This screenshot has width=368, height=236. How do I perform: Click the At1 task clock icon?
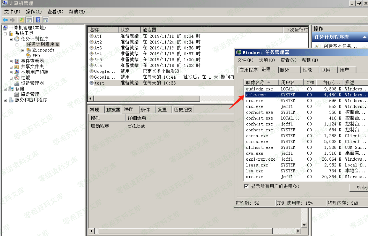92,36
